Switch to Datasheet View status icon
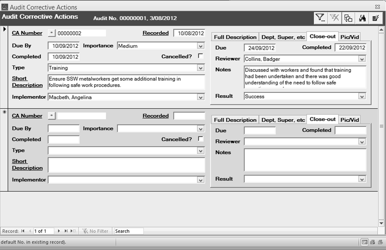The height and width of the screenshot is (250, 386). (x=373, y=242)
